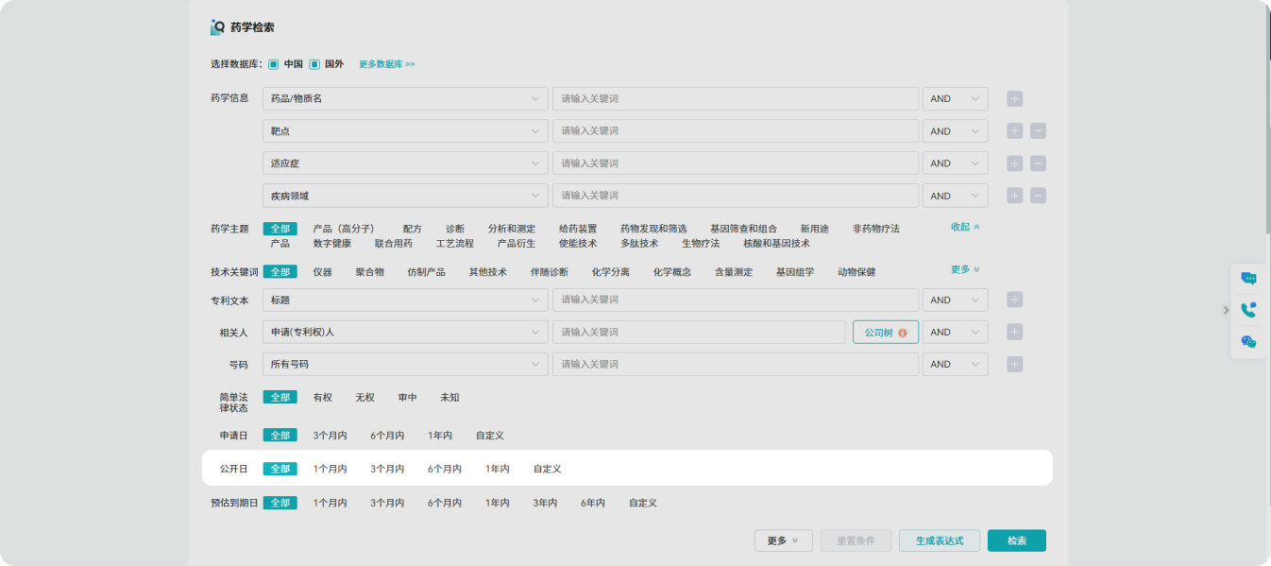
Task: Click the 生成表达式 button
Action: (x=940, y=540)
